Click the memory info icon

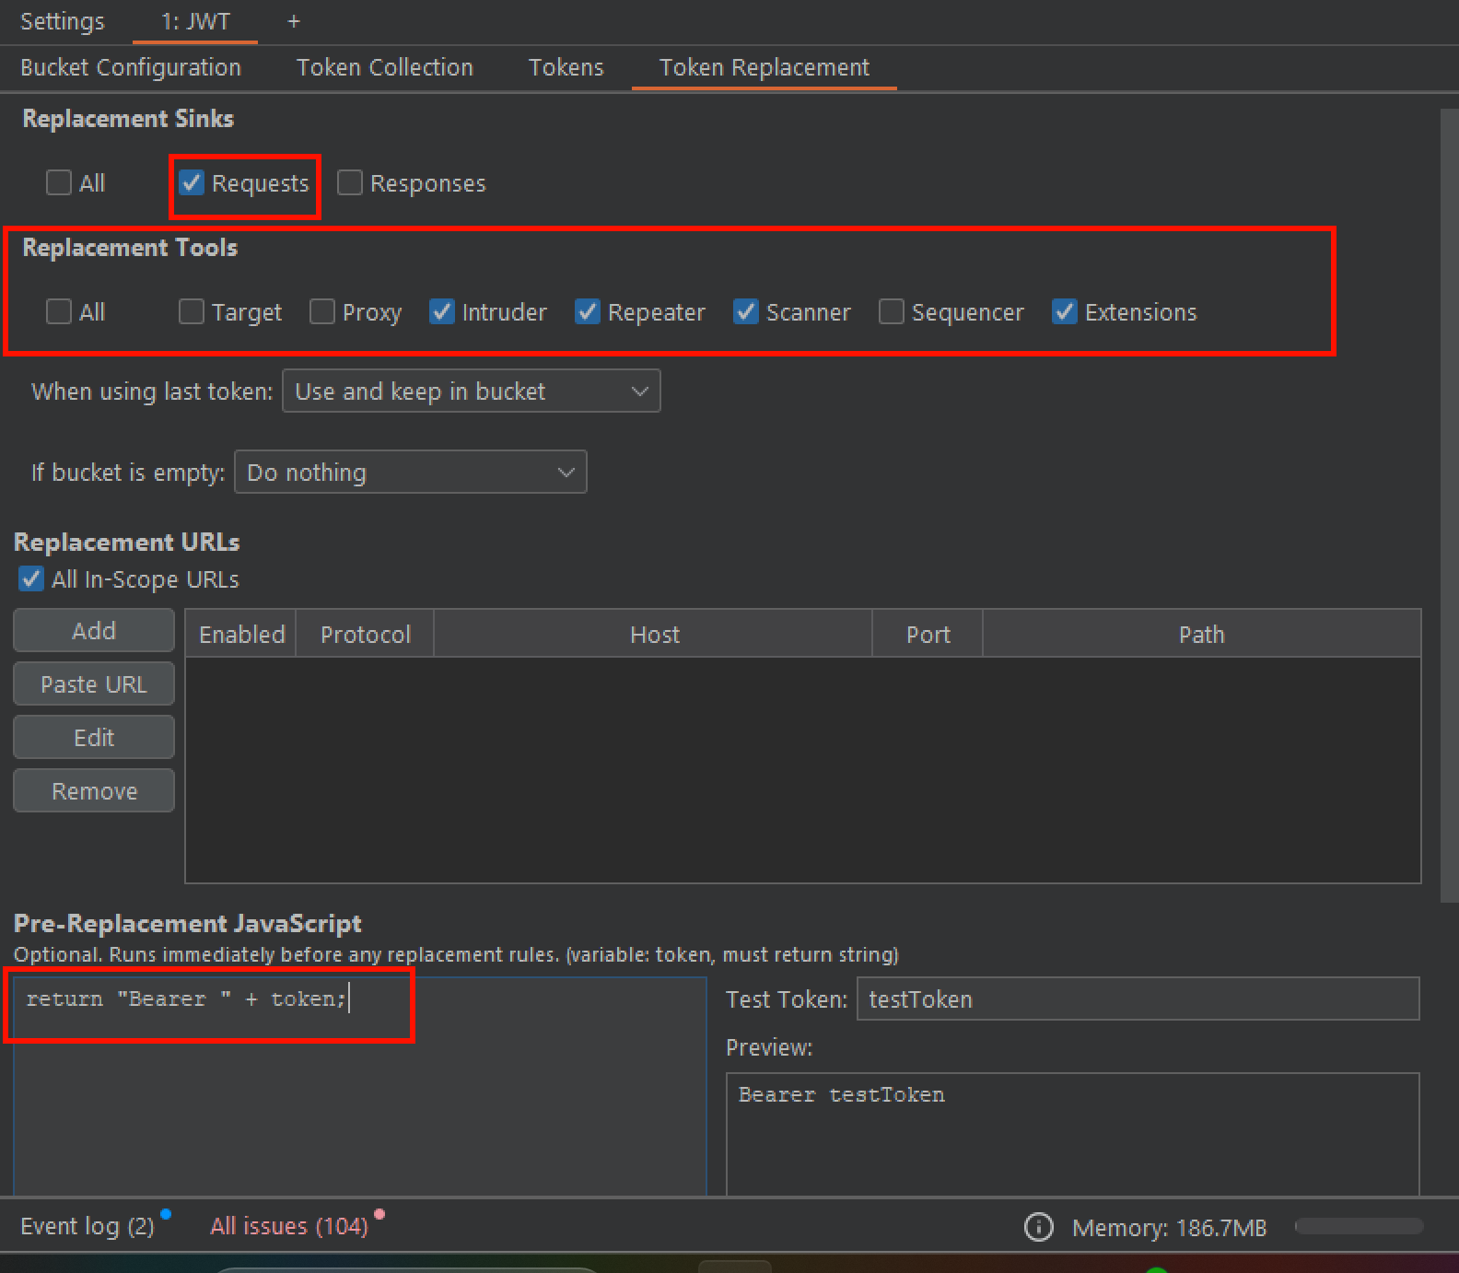click(x=1038, y=1227)
